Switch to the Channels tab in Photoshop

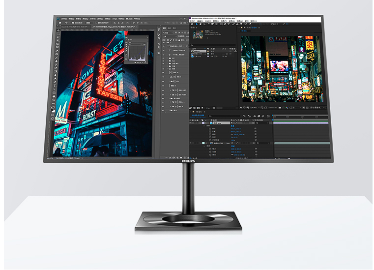tap(170, 28)
